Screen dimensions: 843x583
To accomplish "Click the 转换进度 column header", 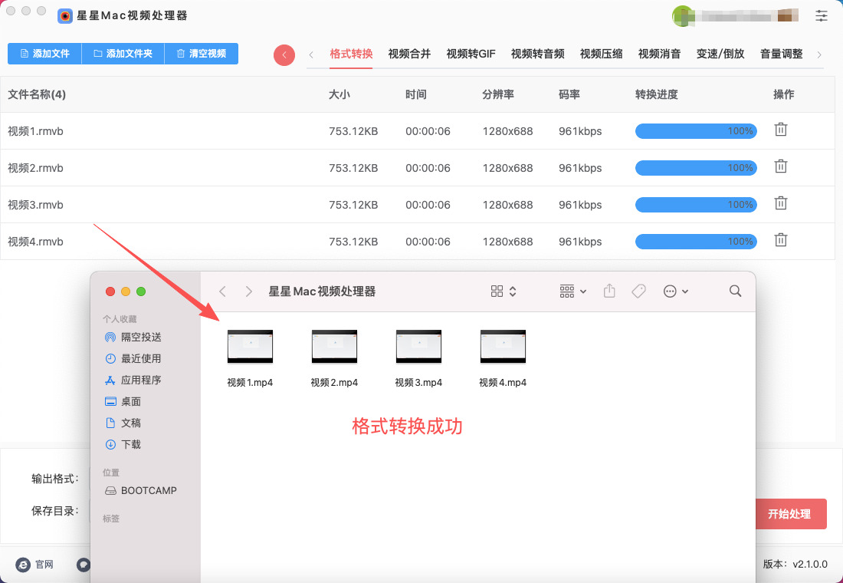I will click(x=657, y=95).
